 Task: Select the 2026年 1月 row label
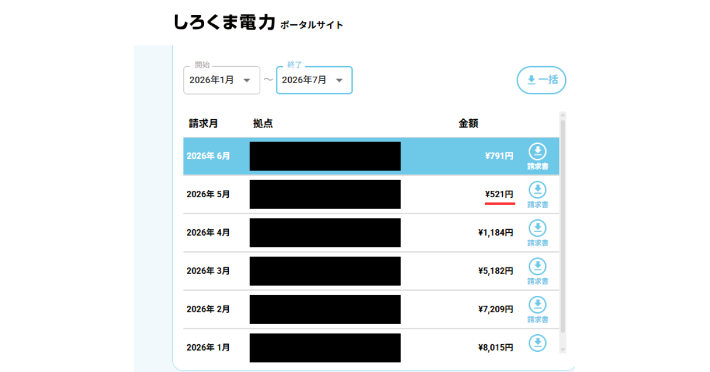point(208,348)
